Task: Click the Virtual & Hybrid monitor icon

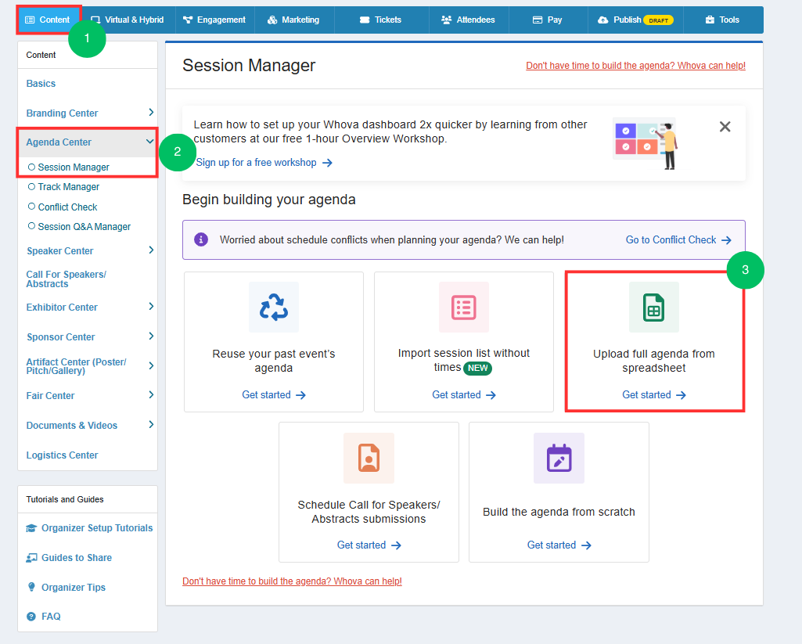Action: 95,20
